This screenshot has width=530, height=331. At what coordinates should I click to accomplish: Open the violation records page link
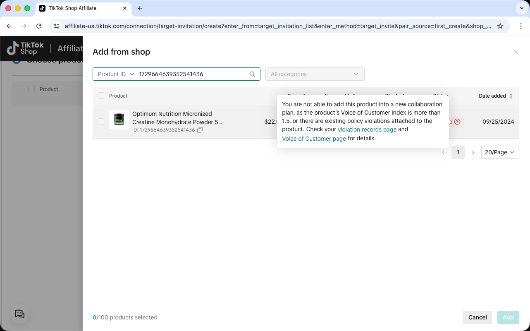tap(367, 130)
